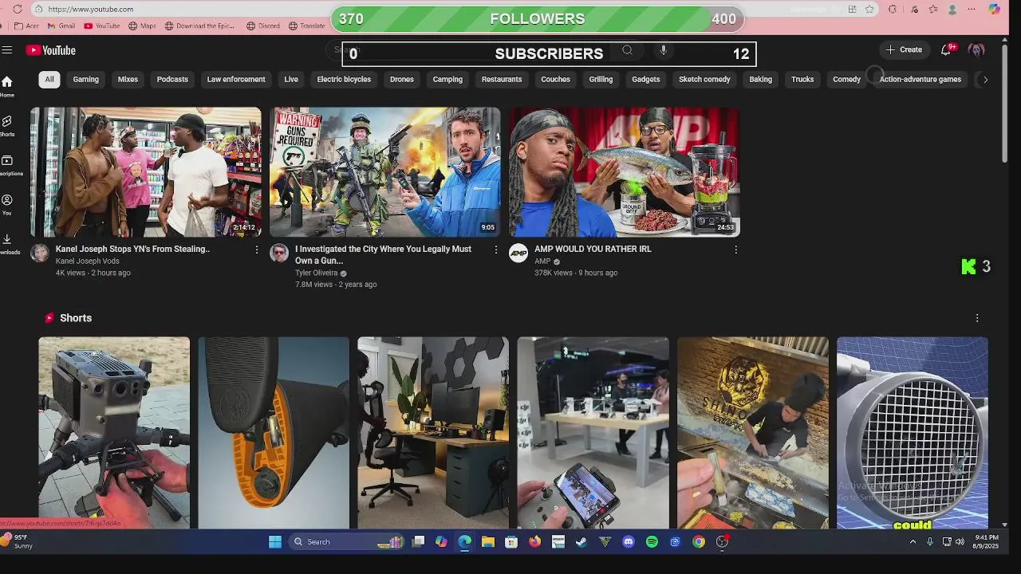Open the You page in the sidebar
1021x574 pixels.
click(x=7, y=204)
